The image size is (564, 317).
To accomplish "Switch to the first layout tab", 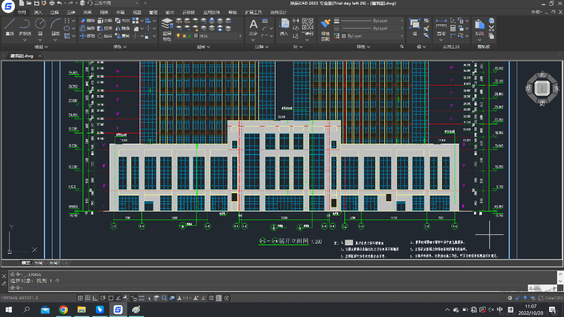I will coord(39,263).
